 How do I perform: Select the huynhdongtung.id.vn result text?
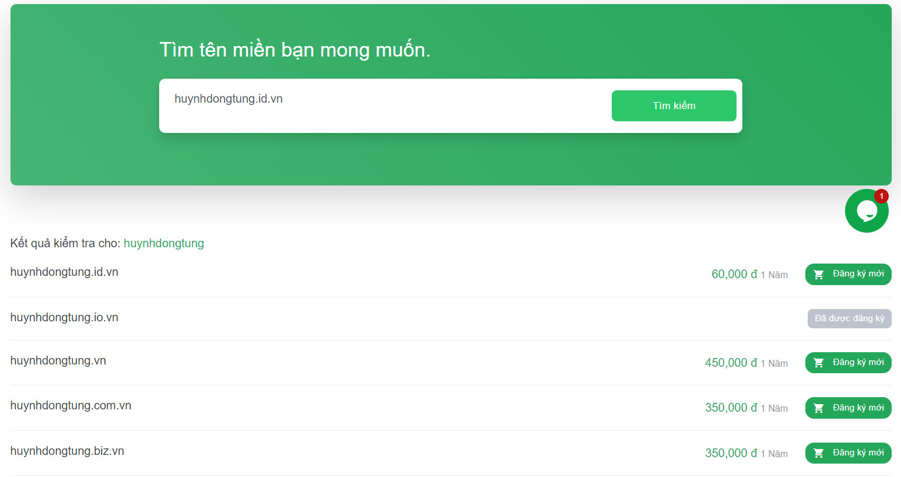point(64,272)
